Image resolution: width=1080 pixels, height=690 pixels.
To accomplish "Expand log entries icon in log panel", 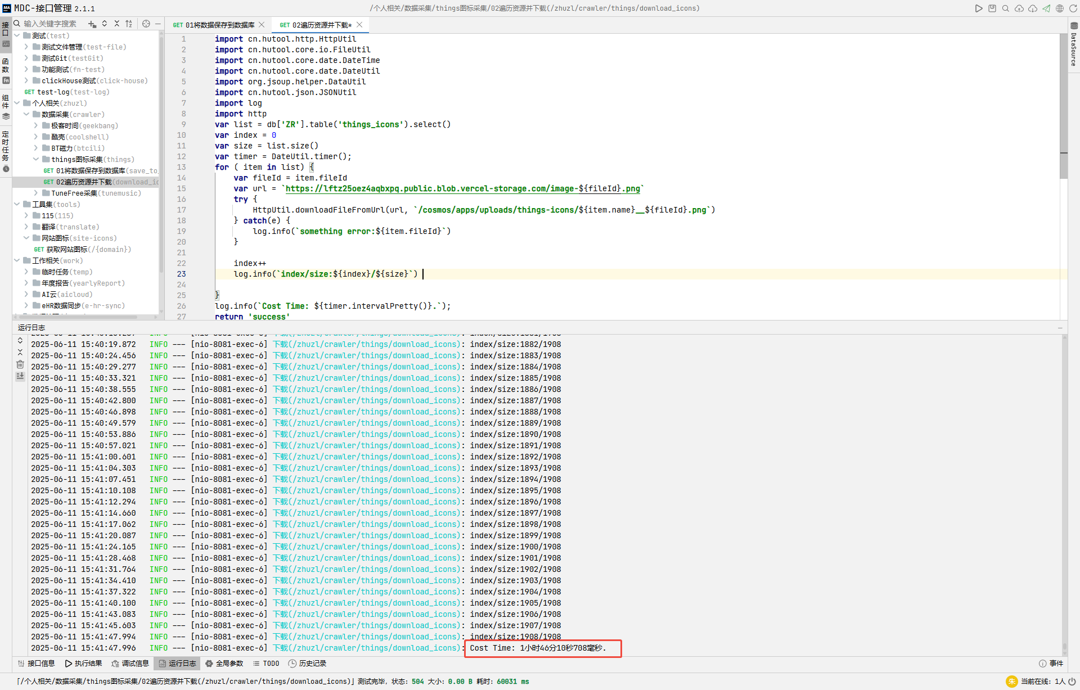I will tap(20, 341).
